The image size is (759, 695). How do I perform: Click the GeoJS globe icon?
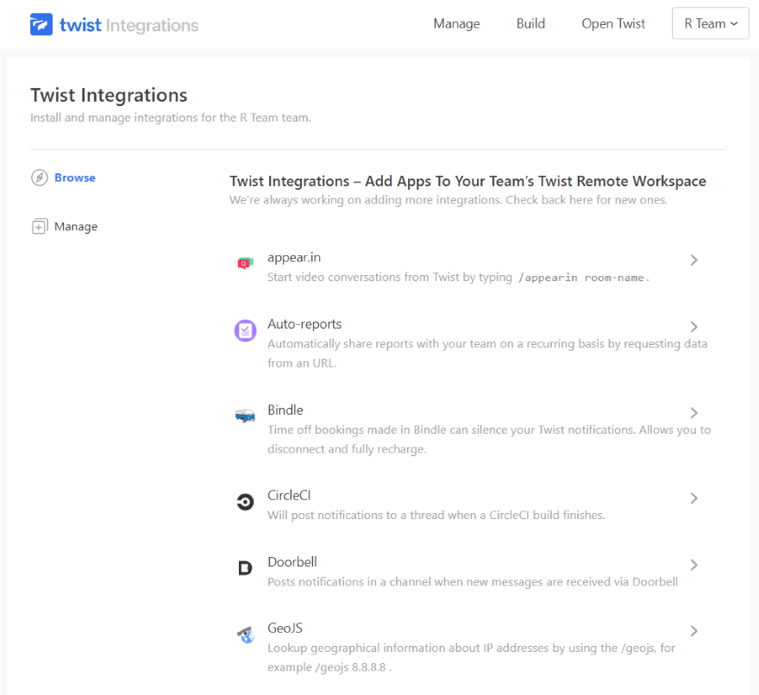245,636
